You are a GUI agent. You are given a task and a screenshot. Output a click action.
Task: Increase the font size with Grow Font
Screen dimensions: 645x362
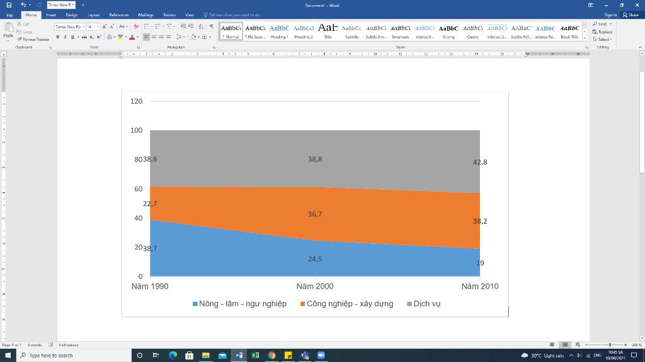(x=105, y=26)
